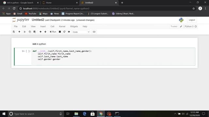The height and width of the screenshot is (117, 209).
Task: Insert cell below with plus icon
Action: click(x=19, y=32)
